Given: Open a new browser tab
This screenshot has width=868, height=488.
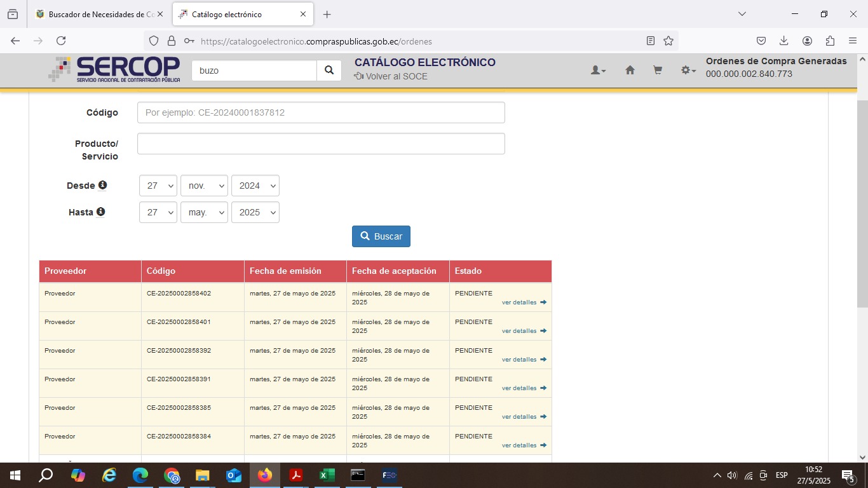Looking at the screenshot, I should click(327, 14).
